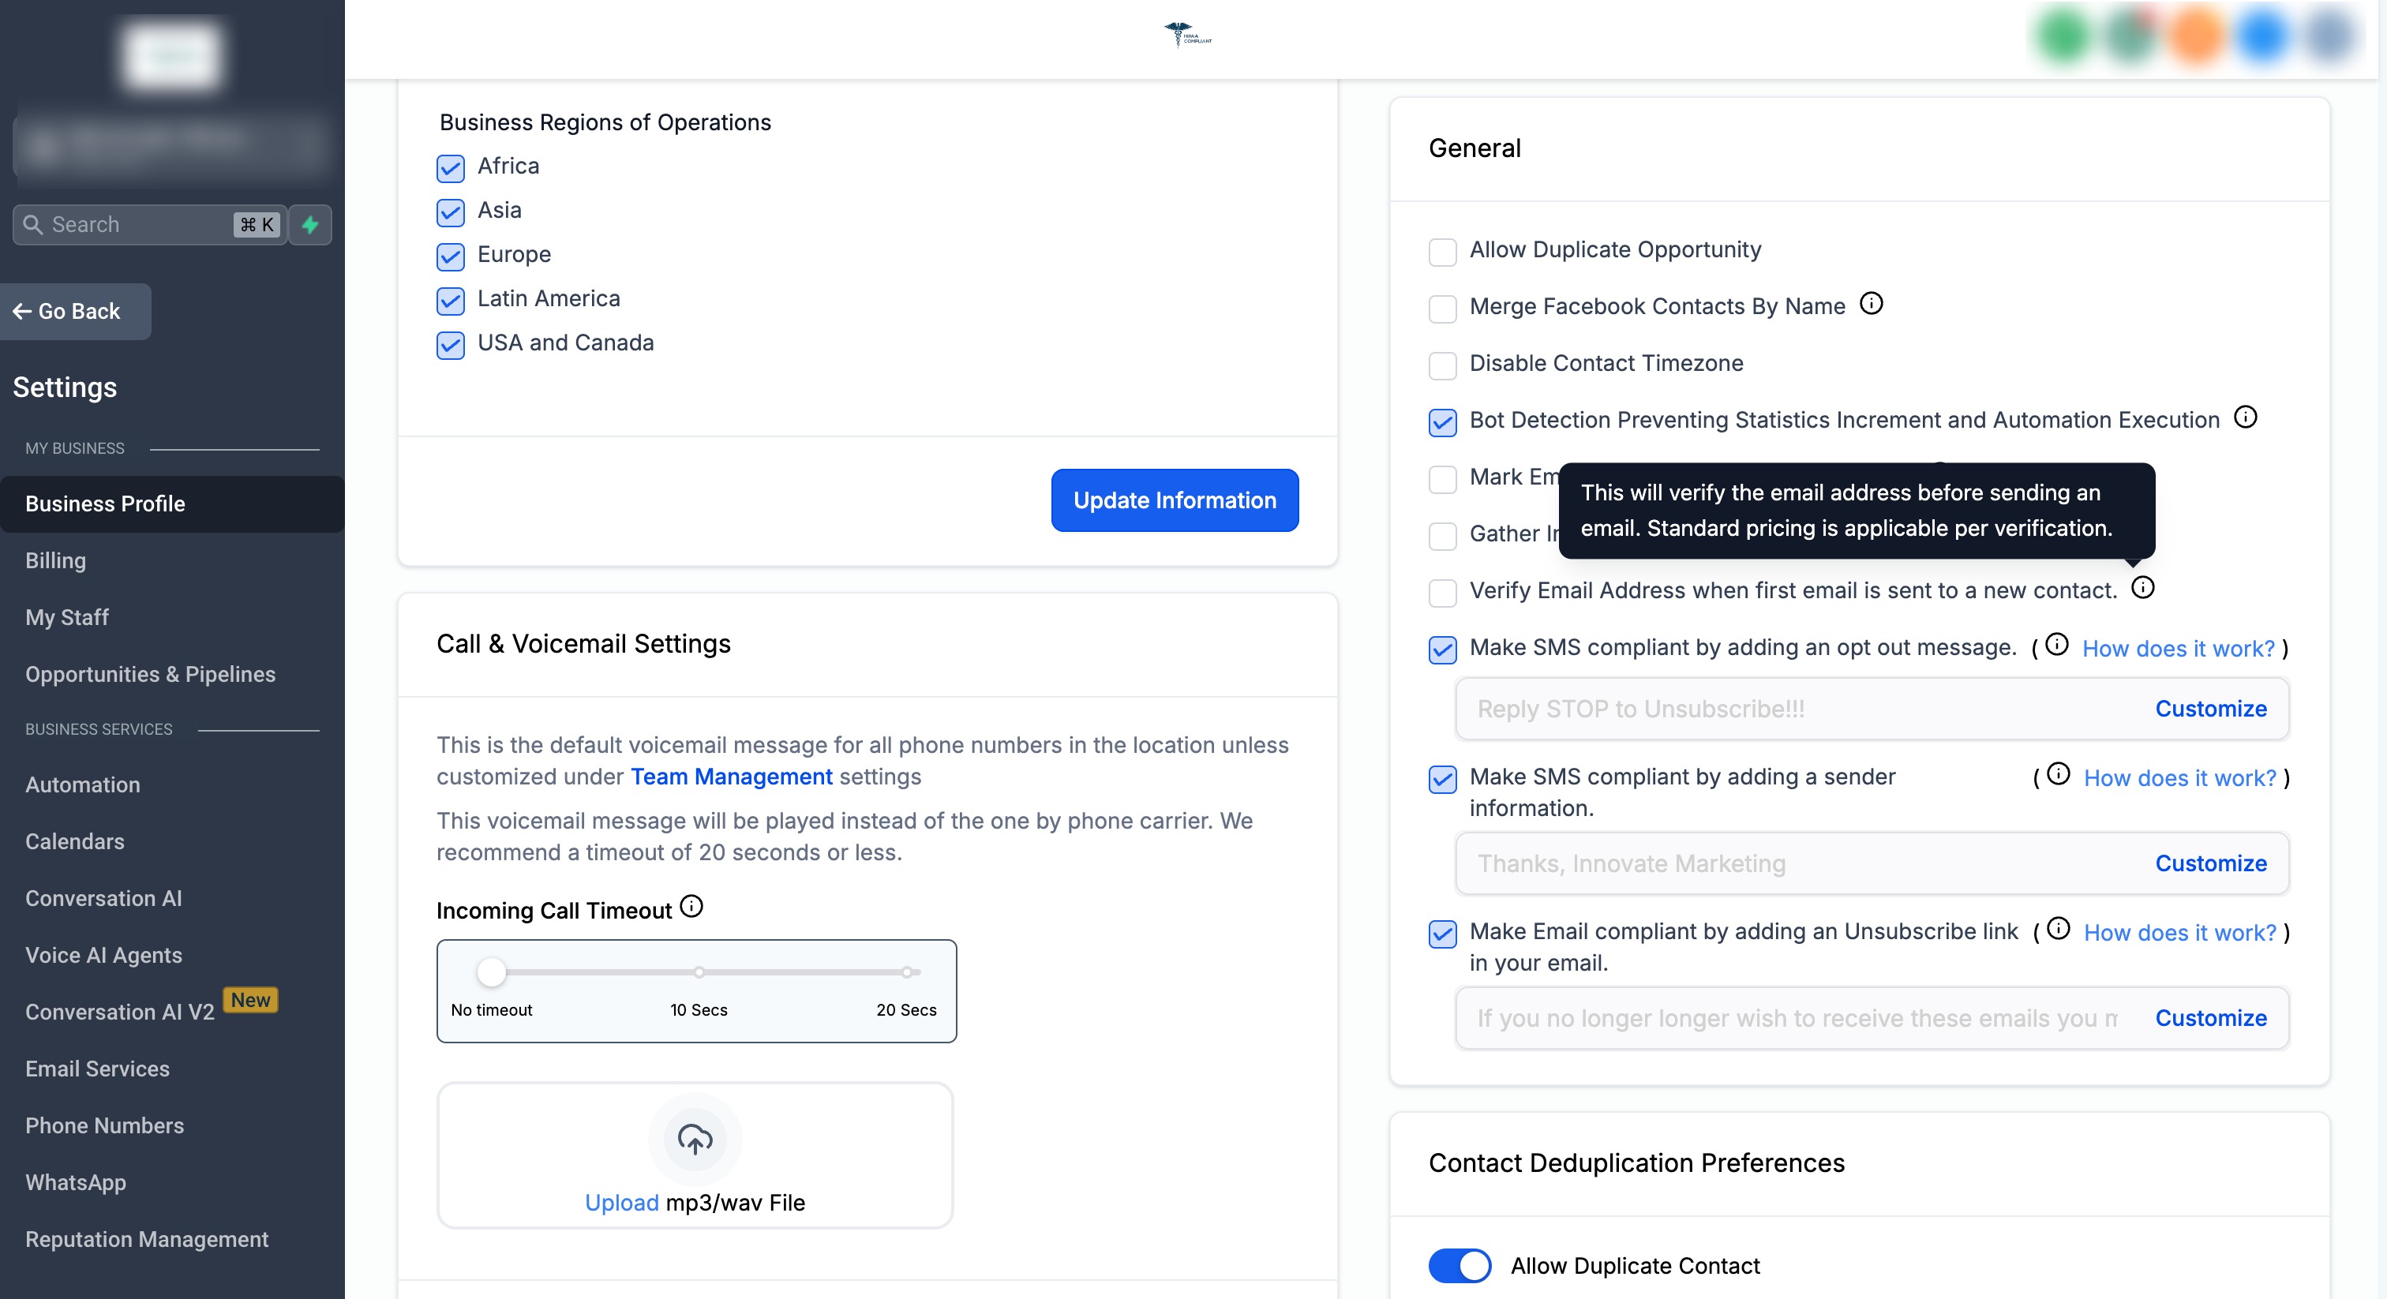This screenshot has height=1299, width=2387.
Task: Click the lightning bolt quick actions icon
Action: tap(310, 224)
